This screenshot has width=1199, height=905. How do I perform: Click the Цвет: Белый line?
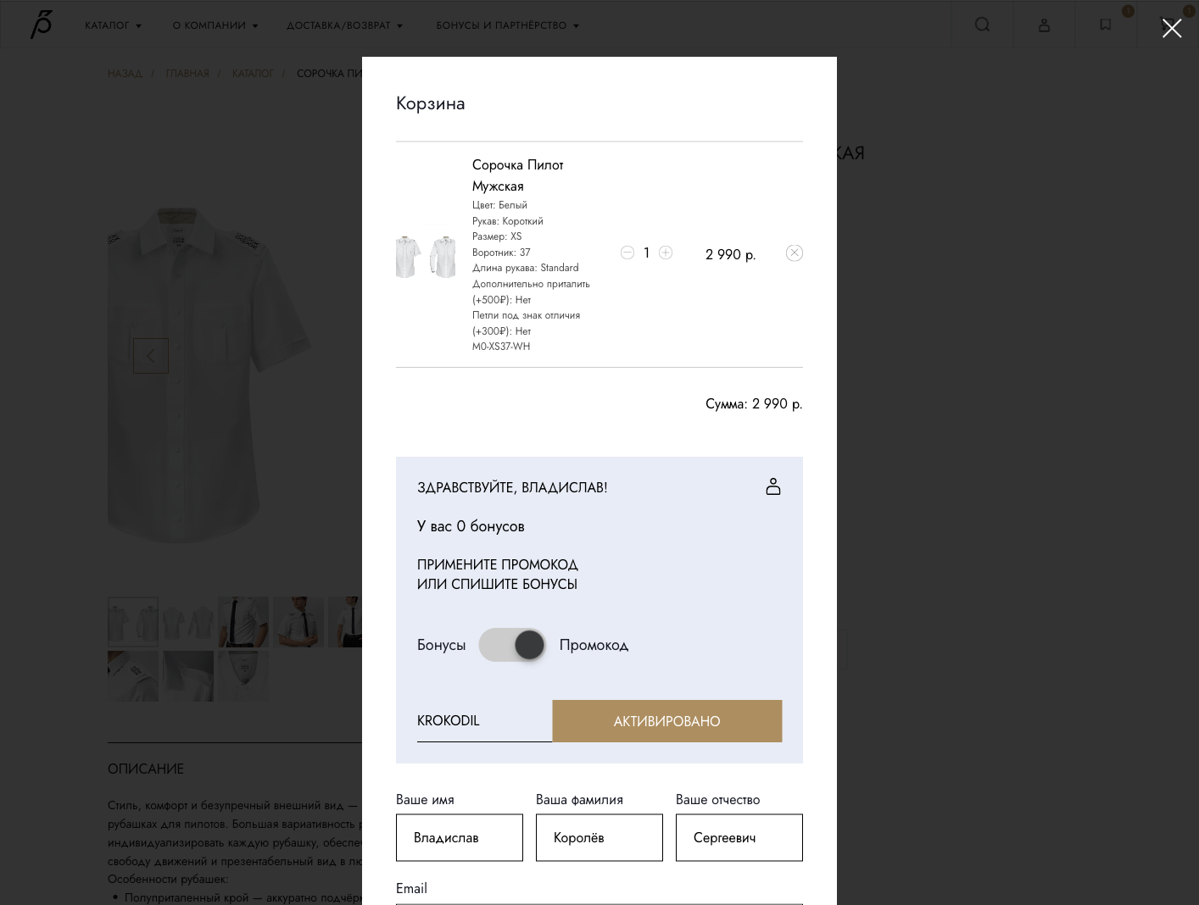coord(499,205)
